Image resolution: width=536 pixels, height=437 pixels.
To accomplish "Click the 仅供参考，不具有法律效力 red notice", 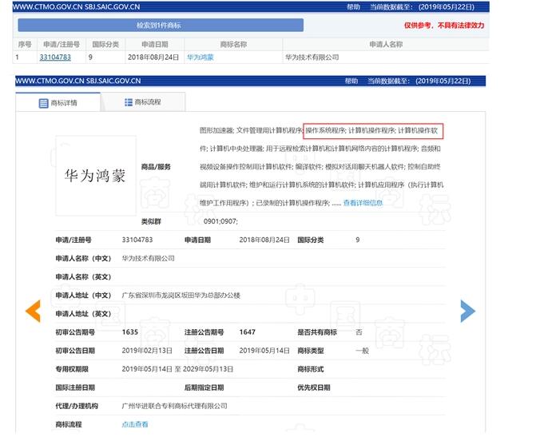I will click(x=444, y=26).
